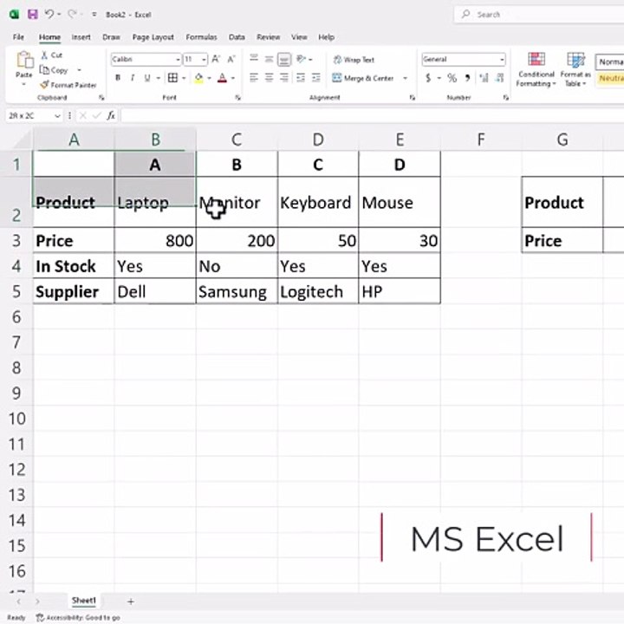This screenshot has height=624, width=624.
Task: Toggle Italic formatting
Action: tap(132, 78)
